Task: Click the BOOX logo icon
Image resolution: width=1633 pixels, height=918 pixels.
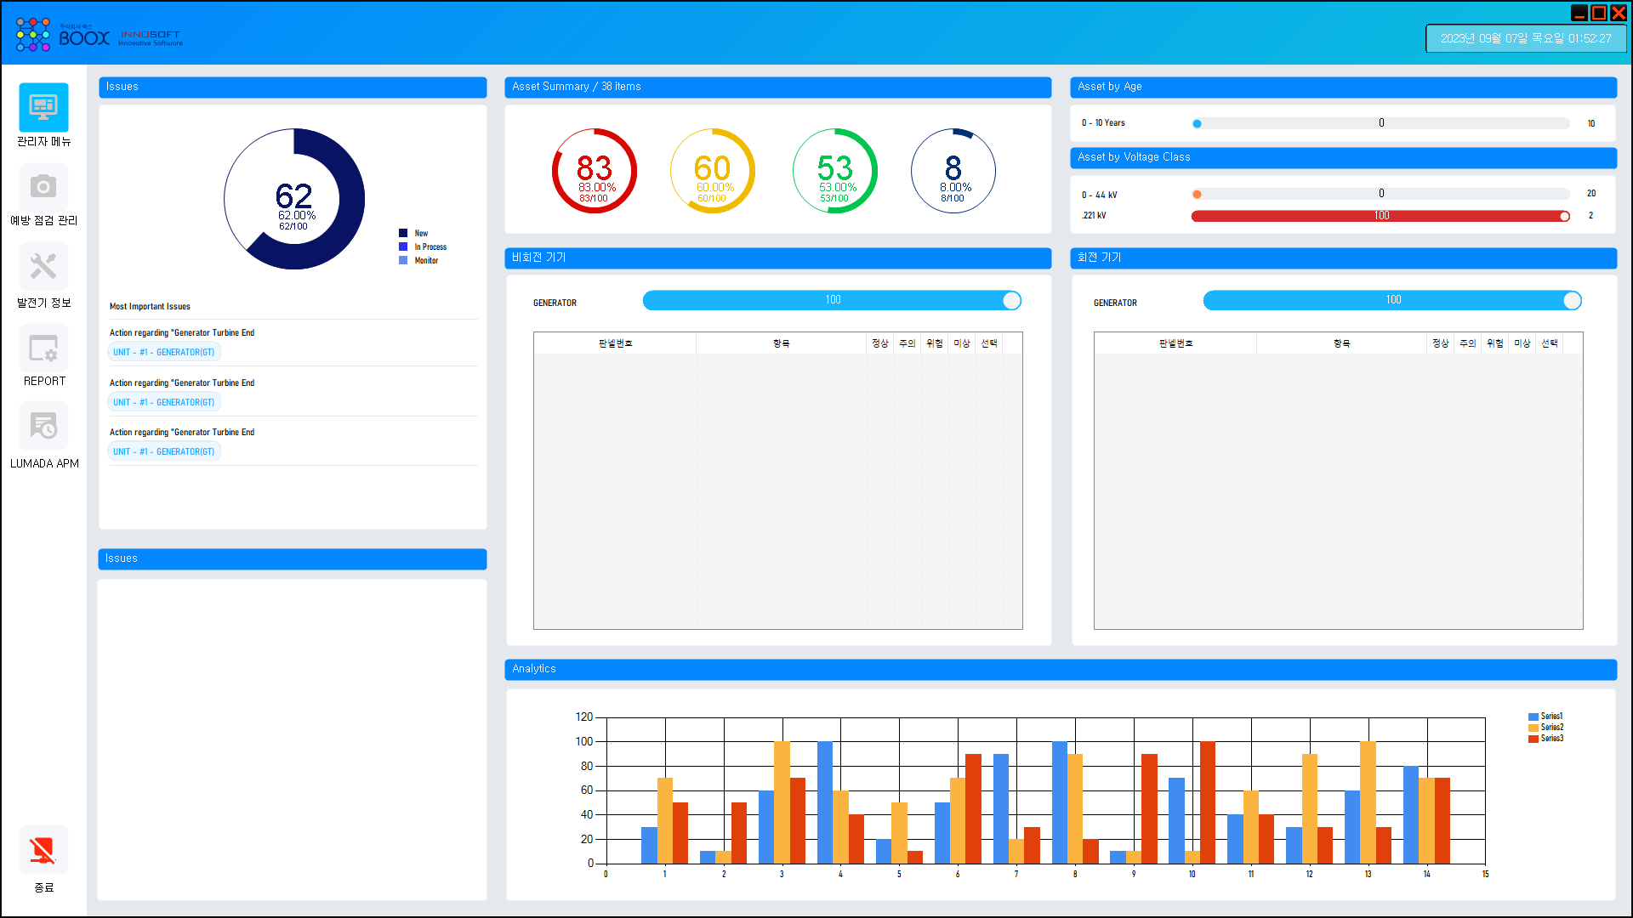Action: pyautogui.click(x=33, y=35)
